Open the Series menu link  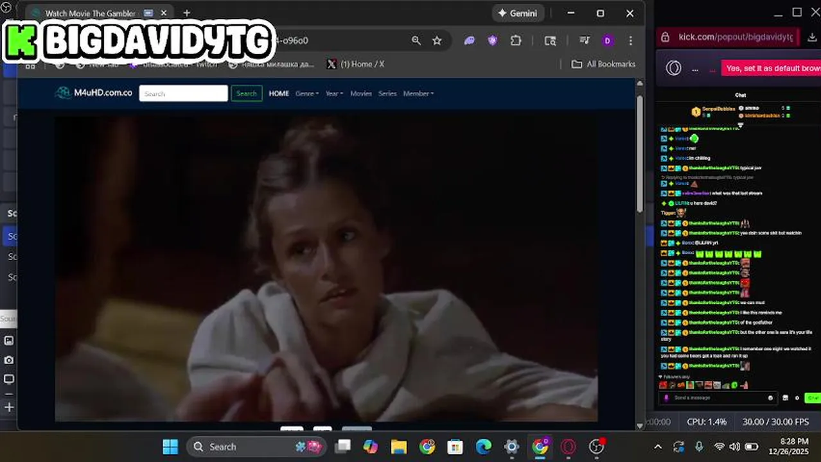(x=387, y=94)
